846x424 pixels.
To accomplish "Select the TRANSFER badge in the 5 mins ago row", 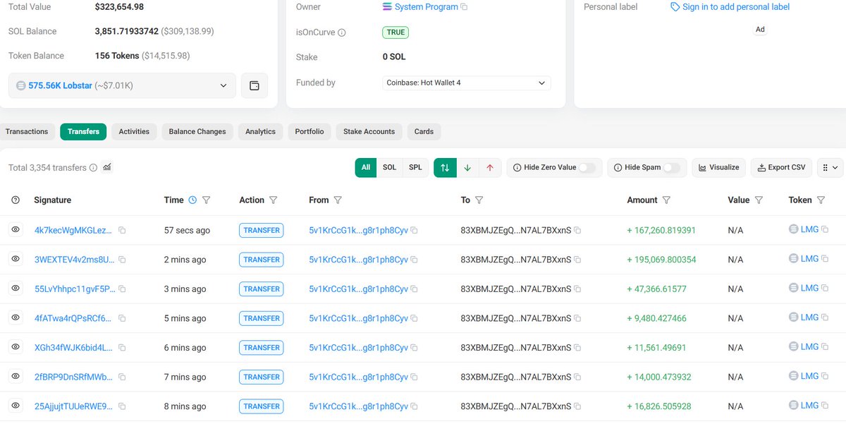I will pyautogui.click(x=262, y=318).
